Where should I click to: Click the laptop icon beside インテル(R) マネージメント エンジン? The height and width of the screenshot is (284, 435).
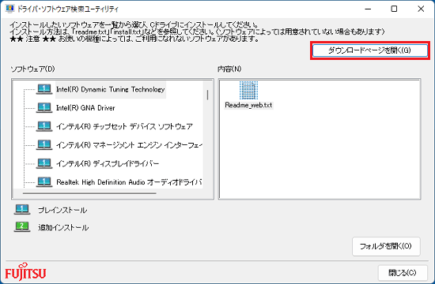[x=44, y=145]
